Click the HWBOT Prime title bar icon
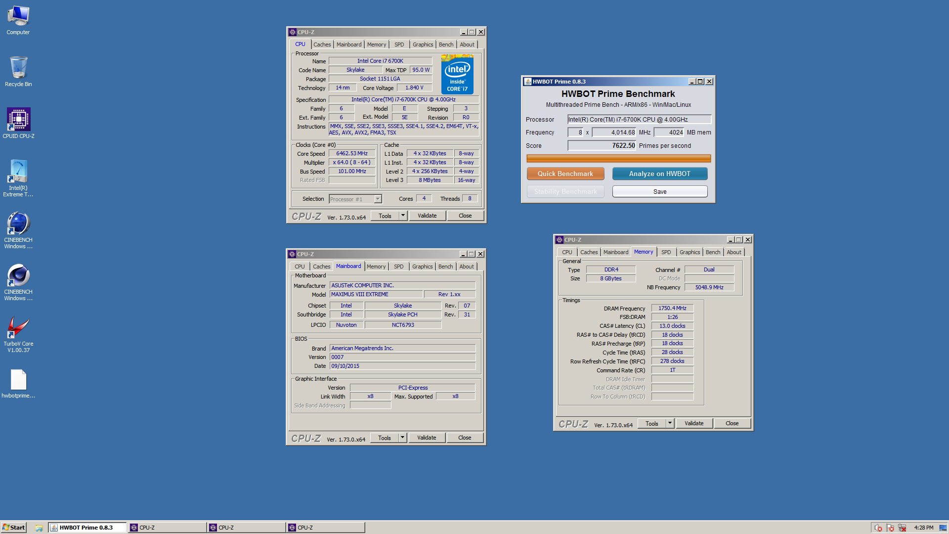Image resolution: width=949 pixels, height=534 pixels. 528,82
